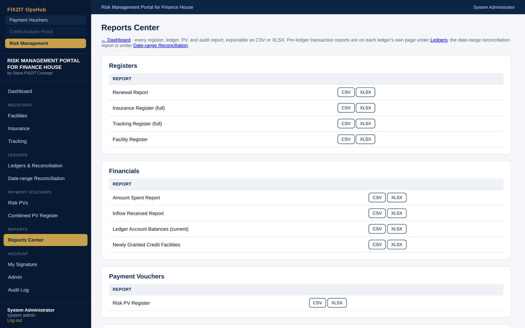
Task: Export Renewal Report as XLSX
Action: point(365,92)
